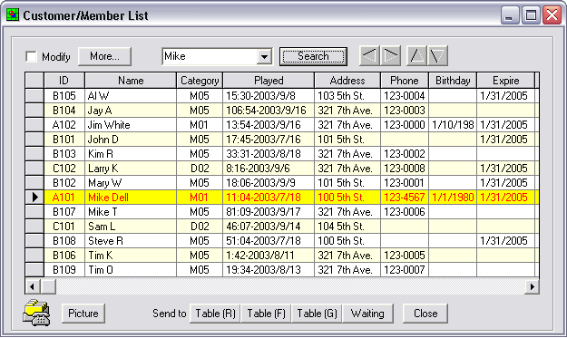The image size is (567, 338).
Task: Click the ID cell 'C101'
Action: (64, 227)
